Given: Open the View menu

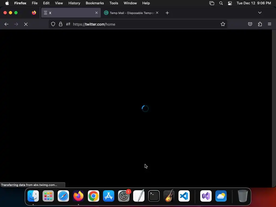Looking at the screenshot, I should 59,3.
